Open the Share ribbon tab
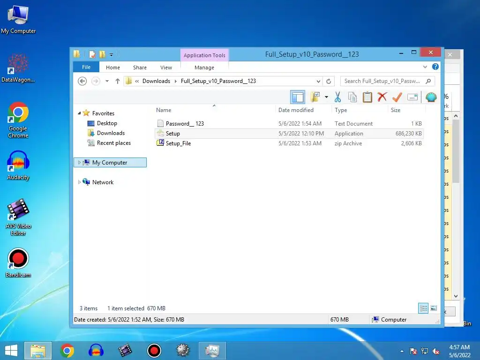 [140, 67]
